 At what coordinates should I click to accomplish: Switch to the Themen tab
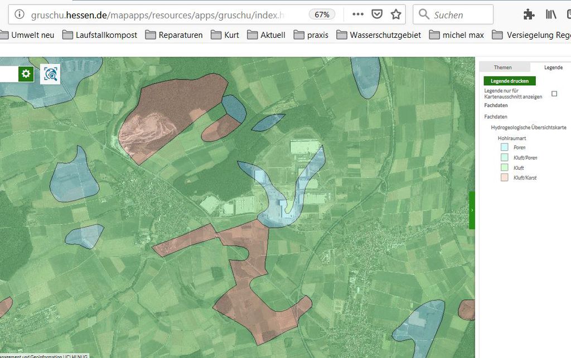coord(502,67)
